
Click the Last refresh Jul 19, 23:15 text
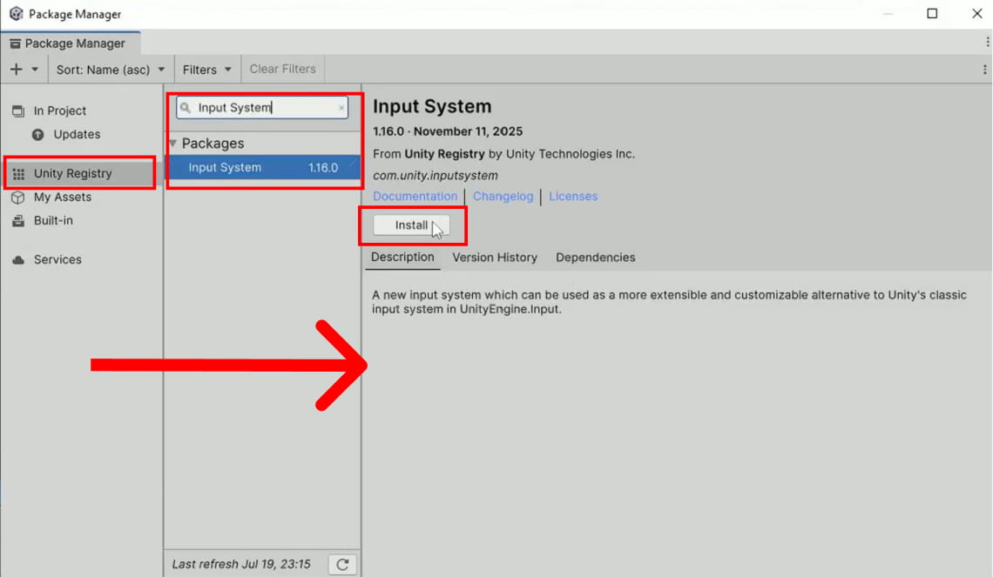(241, 564)
